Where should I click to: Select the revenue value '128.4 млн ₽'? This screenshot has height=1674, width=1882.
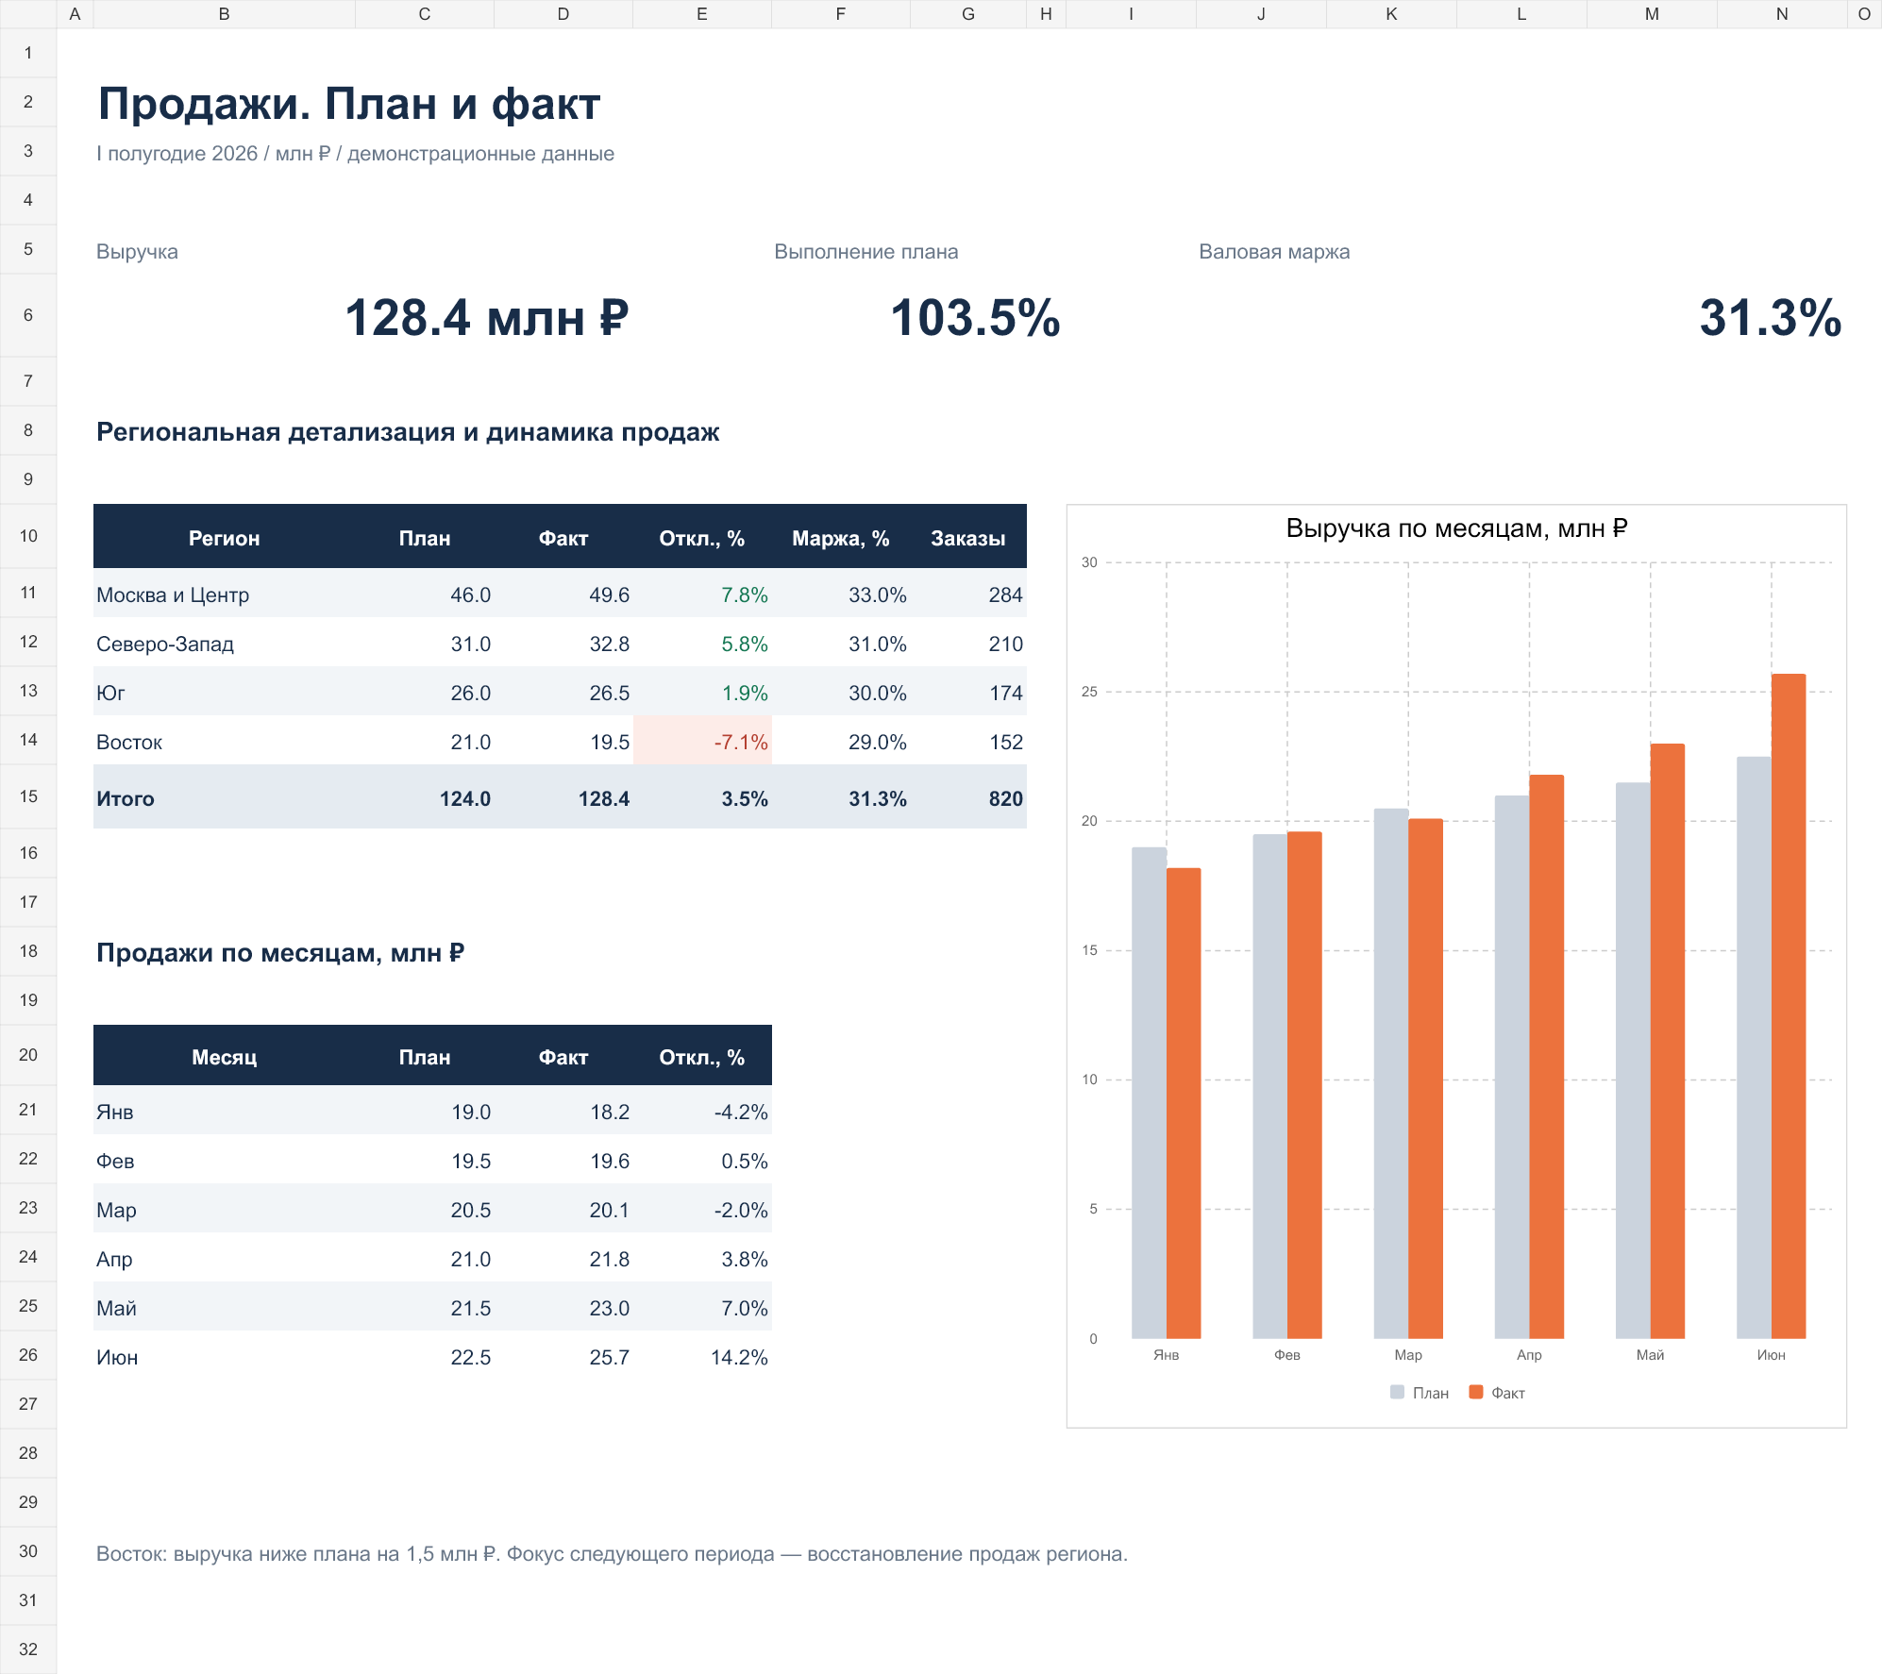pyautogui.click(x=486, y=317)
